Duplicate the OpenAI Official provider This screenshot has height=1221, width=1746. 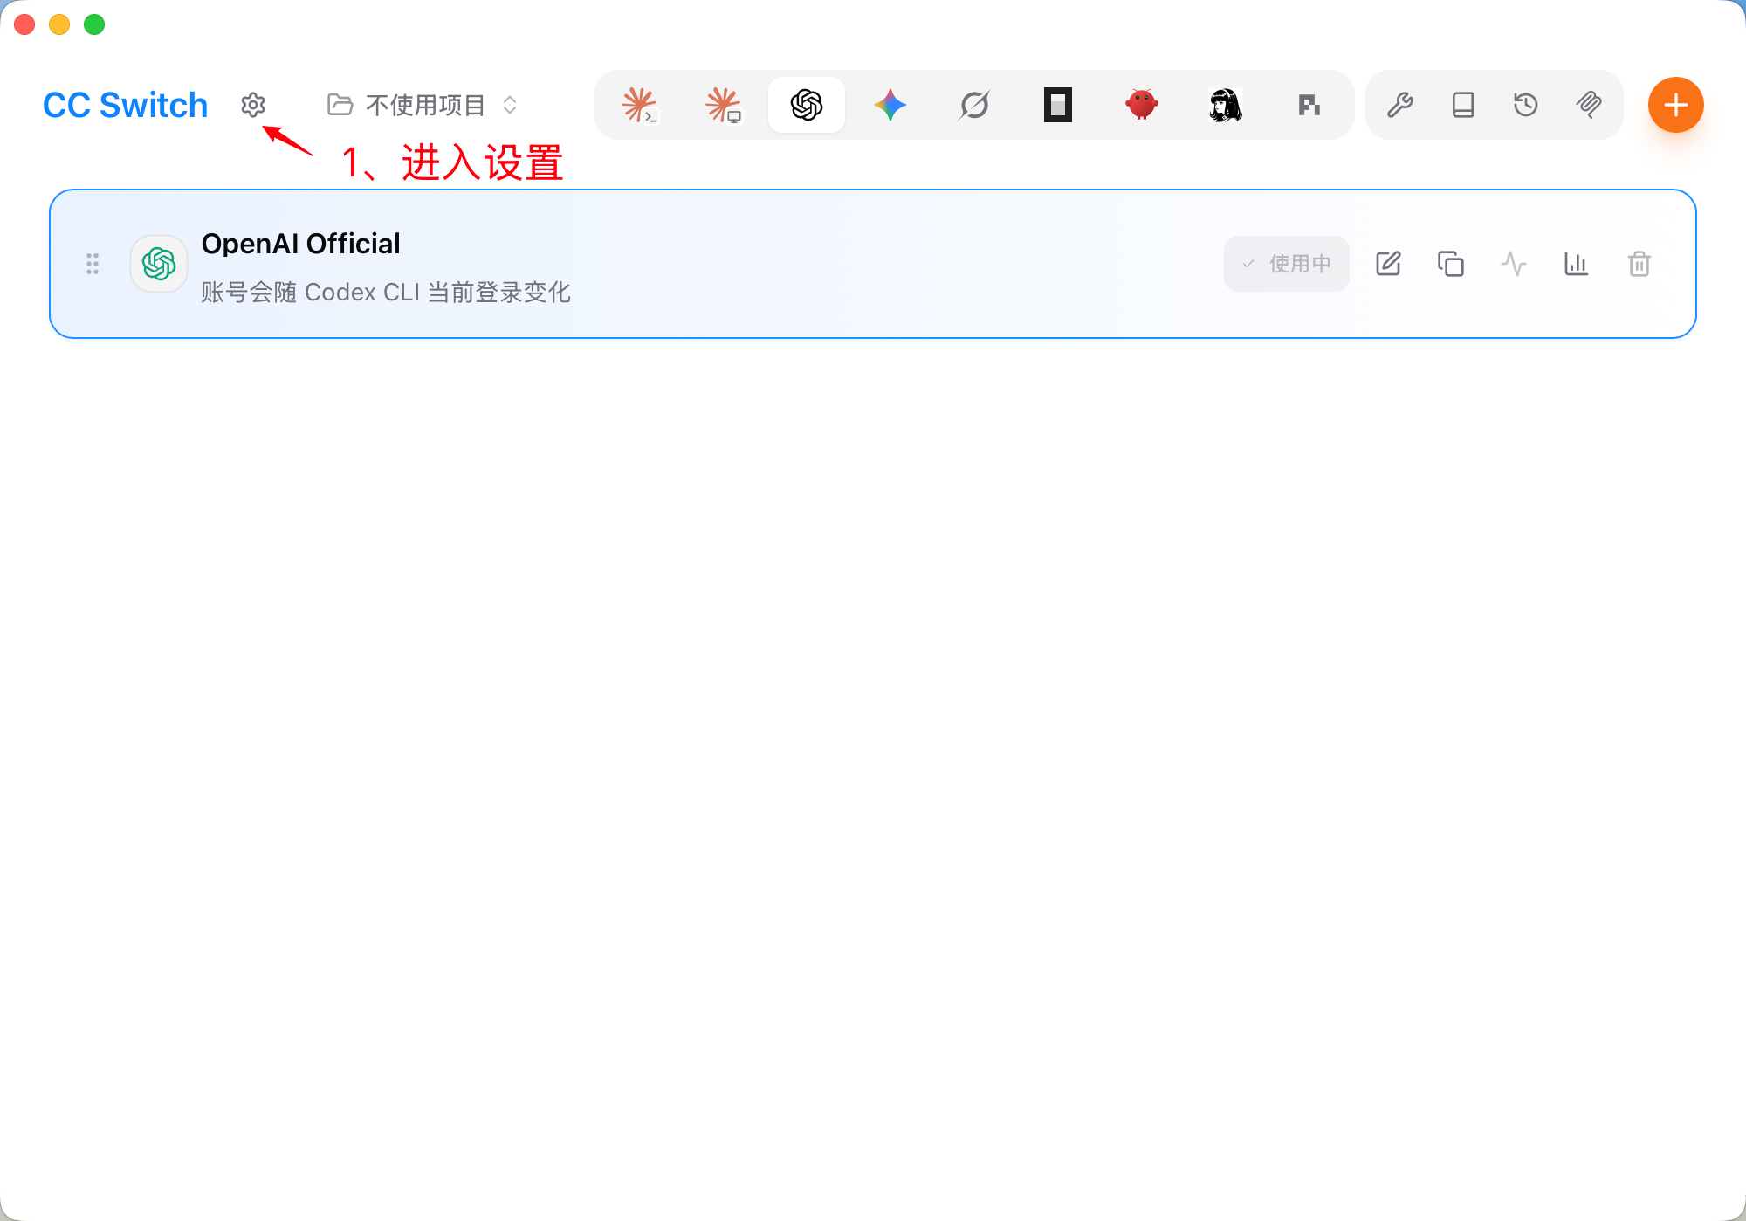coord(1451,264)
